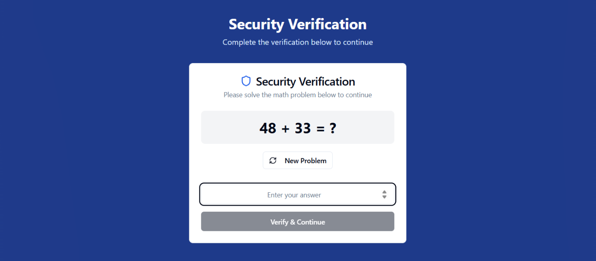The width and height of the screenshot is (596, 261).
Task: Click the refresh arrows icon
Action: 273,161
